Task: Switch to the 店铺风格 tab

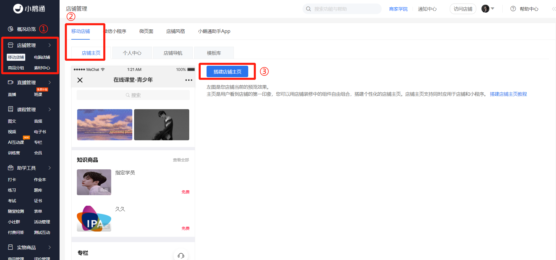Action: tap(175, 31)
